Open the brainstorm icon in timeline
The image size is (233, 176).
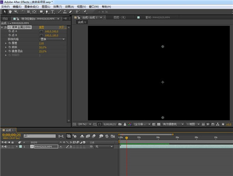tap(101, 136)
